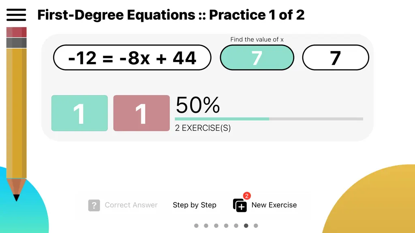The image size is (415, 233).
Task: Click the New Exercise plus icon
Action: pyautogui.click(x=240, y=205)
